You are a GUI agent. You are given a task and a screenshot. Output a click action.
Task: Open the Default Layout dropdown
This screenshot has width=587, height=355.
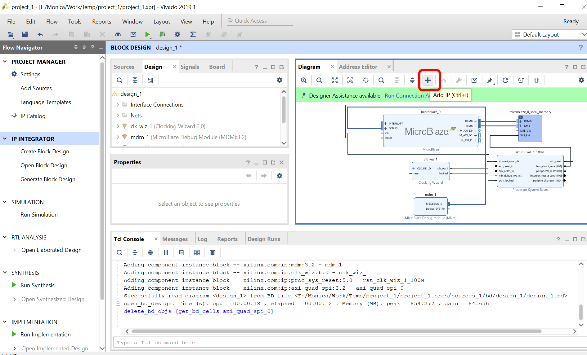549,35
